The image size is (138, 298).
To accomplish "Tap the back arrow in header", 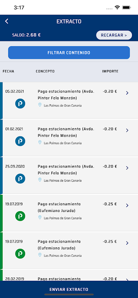I will [x=7, y=21].
